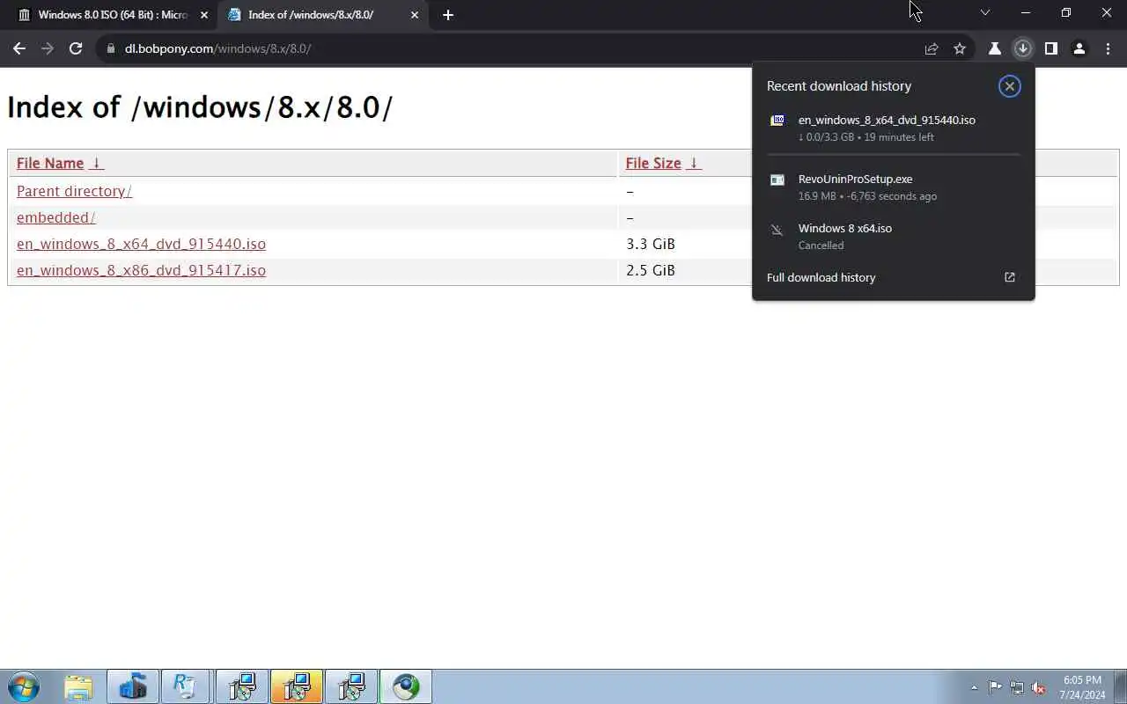Click the address bar URL
This screenshot has height=704, width=1127.
click(217, 48)
